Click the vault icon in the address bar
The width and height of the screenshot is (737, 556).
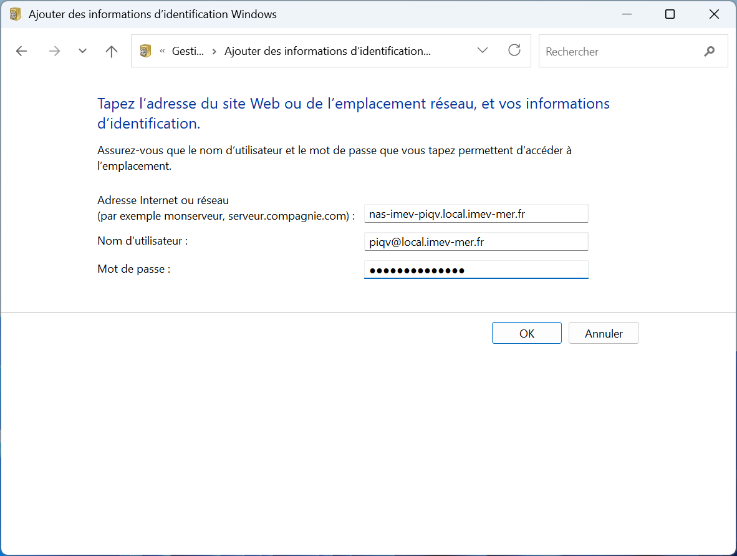click(146, 51)
